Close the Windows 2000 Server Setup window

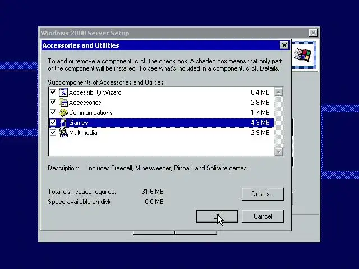pyautogui.click(x=313, y=33)
